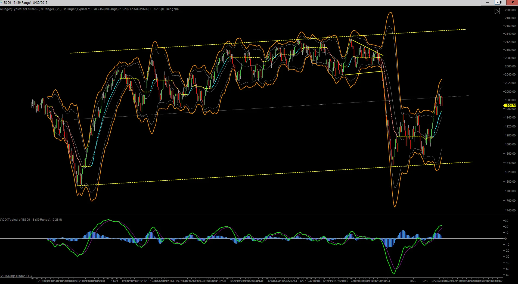
Task: Click the 2000.00 price axis label
Action: click(510, 92)
